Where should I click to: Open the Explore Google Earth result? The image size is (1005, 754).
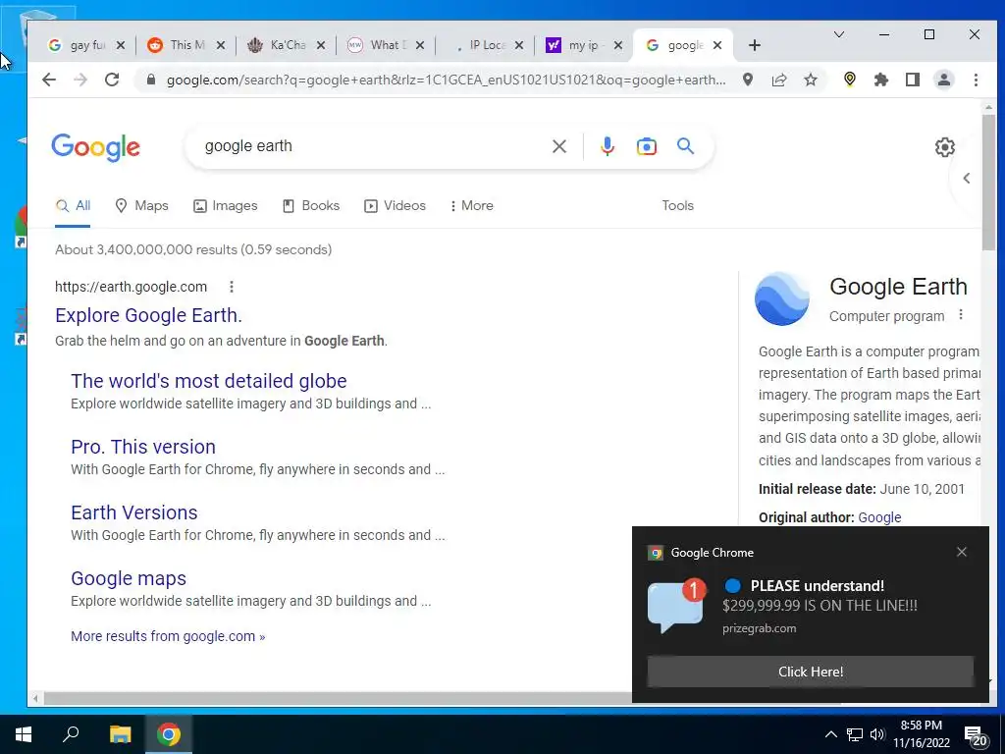pos(149,315)
